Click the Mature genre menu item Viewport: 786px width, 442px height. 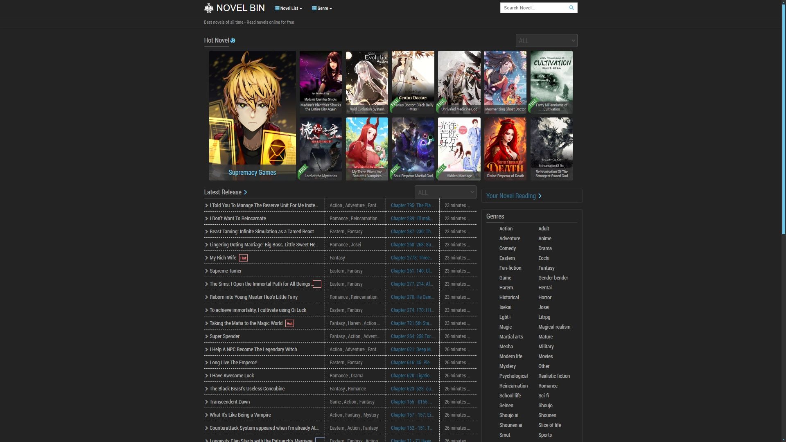coord(545,336)
